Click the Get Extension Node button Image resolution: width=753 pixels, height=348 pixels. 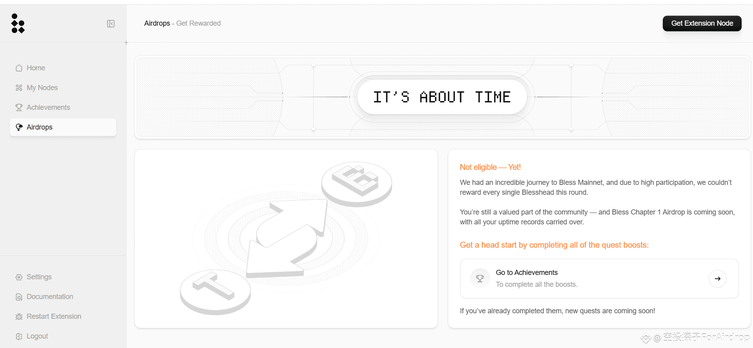pos(702,23)
